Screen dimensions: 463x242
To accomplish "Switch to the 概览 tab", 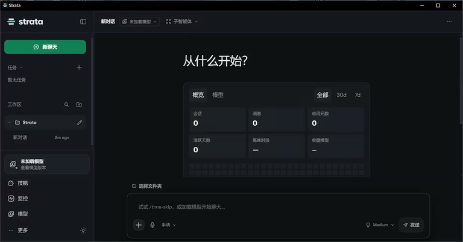I will pos(198,95).
